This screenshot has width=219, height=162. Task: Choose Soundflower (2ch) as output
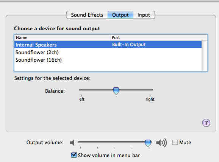pyautogui.click(x=108, y=52)
